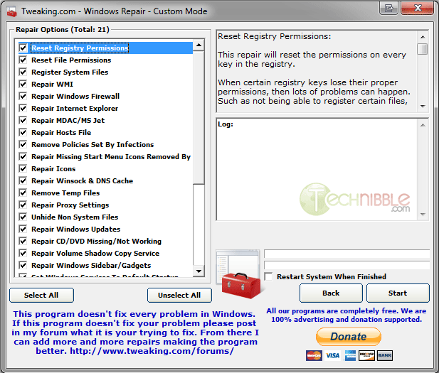The image size is (439, 373).
Task: Uncheck Repair Windows Updates checkbox
Action: pos(23,229)
